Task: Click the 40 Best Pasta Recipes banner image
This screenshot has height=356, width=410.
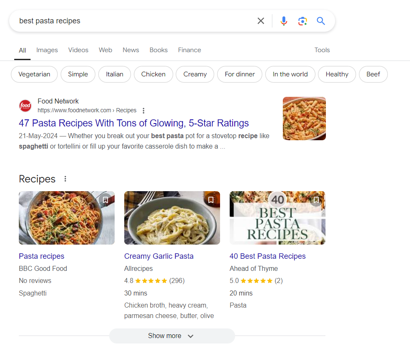Action: click(277, 218)
